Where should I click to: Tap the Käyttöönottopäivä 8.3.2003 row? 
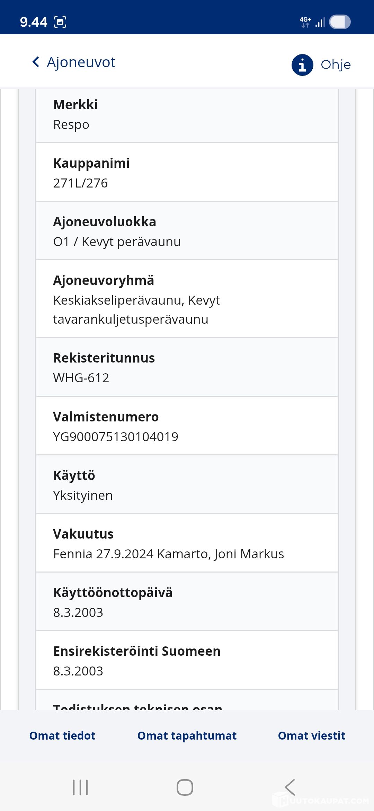tap(187, 602)
